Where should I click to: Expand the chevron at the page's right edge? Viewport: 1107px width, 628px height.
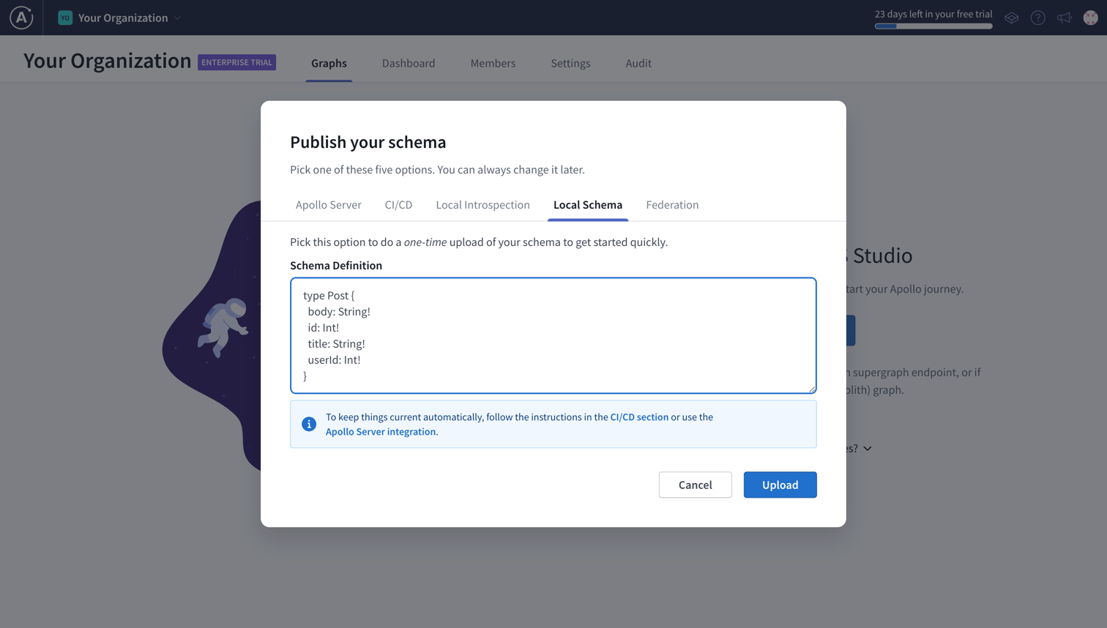(x=868, y=449)
